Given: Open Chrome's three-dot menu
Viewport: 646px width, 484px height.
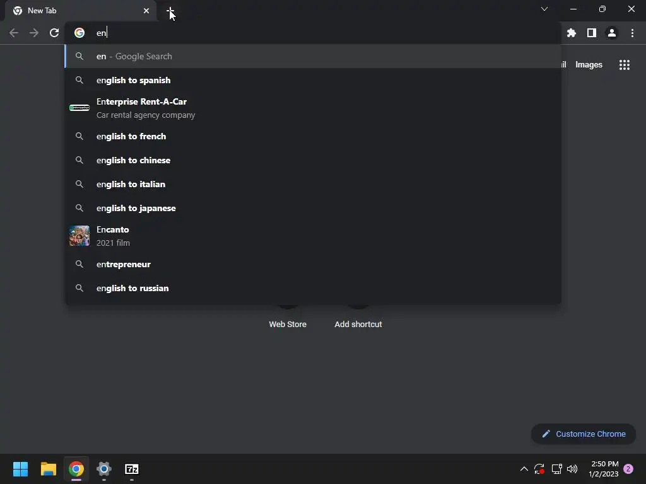Looking at the screenshot, I should click(x=632, y=33).
